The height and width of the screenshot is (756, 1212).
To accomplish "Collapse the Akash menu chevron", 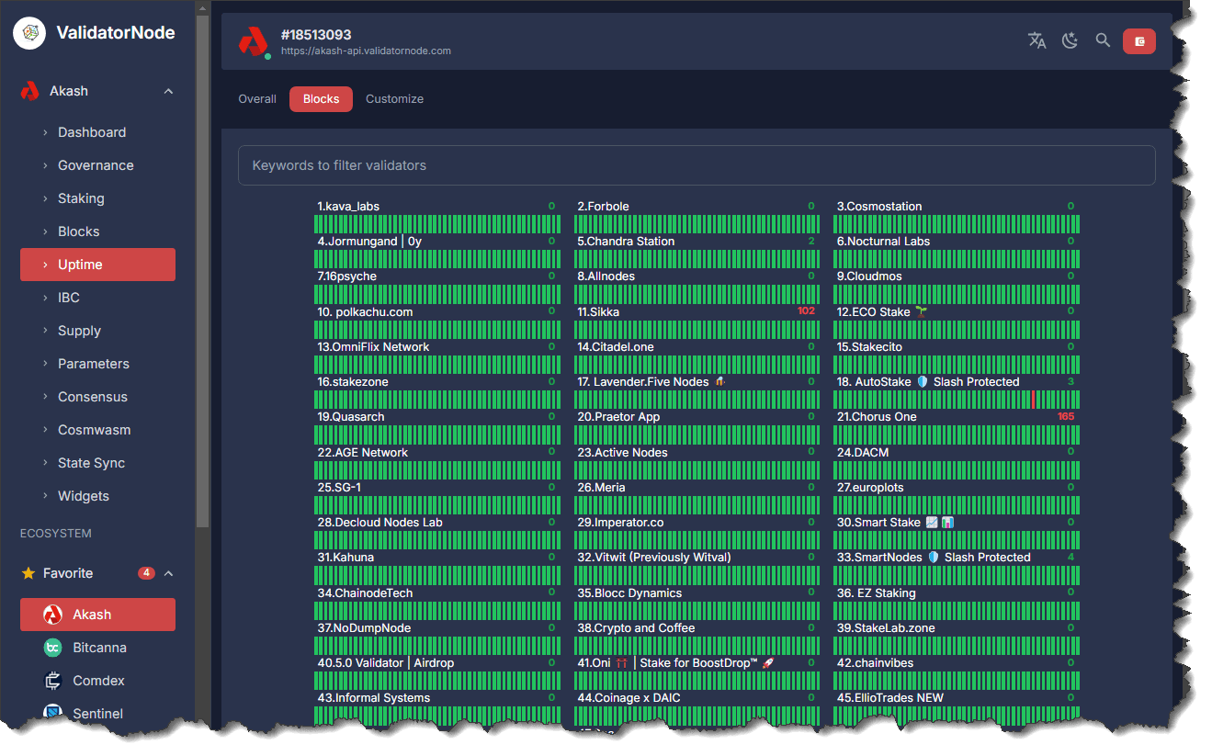I will 168,91.
